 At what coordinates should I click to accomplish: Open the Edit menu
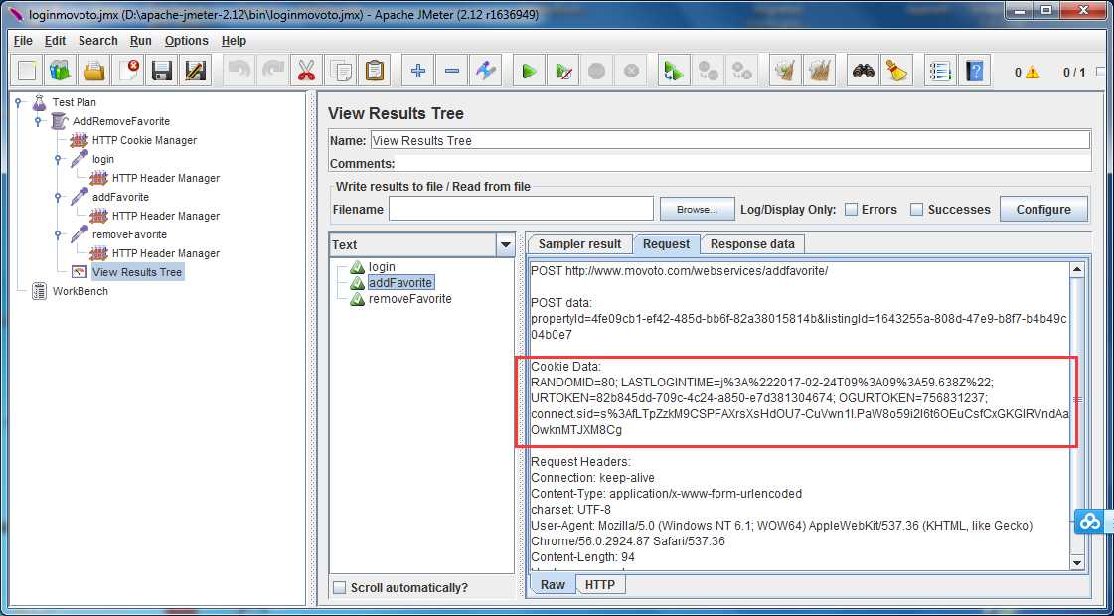[x=55, y=41]
